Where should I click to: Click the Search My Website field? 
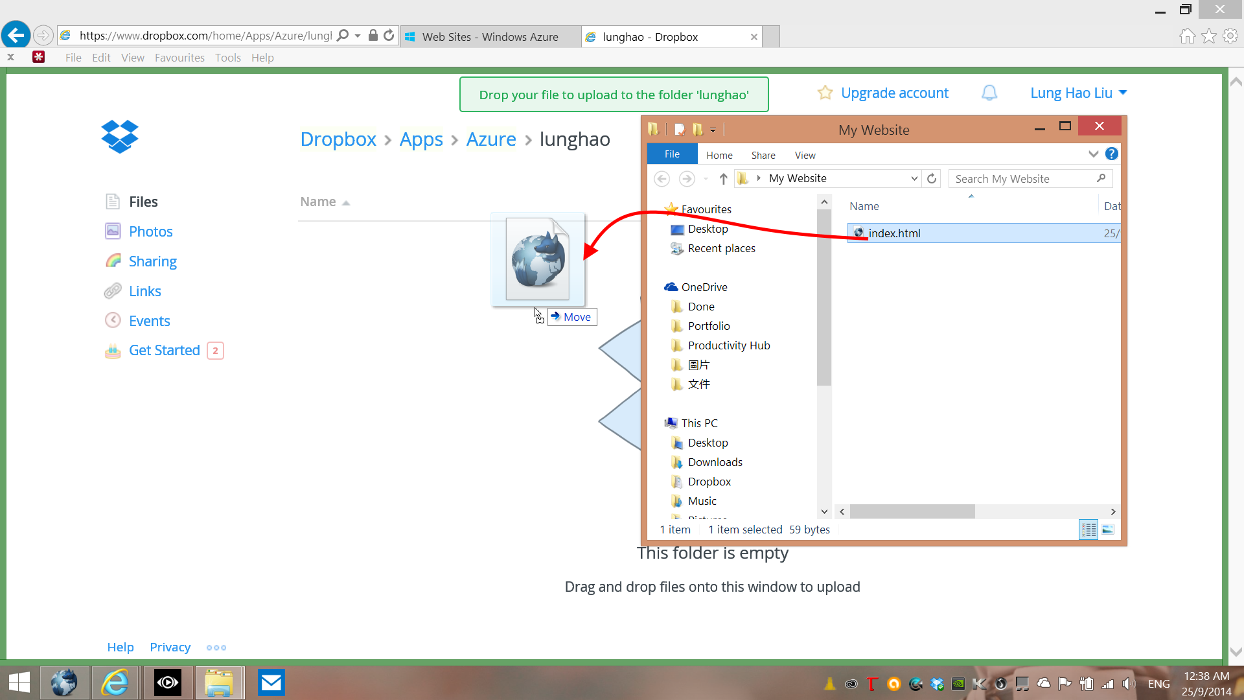click(1030, 178)
